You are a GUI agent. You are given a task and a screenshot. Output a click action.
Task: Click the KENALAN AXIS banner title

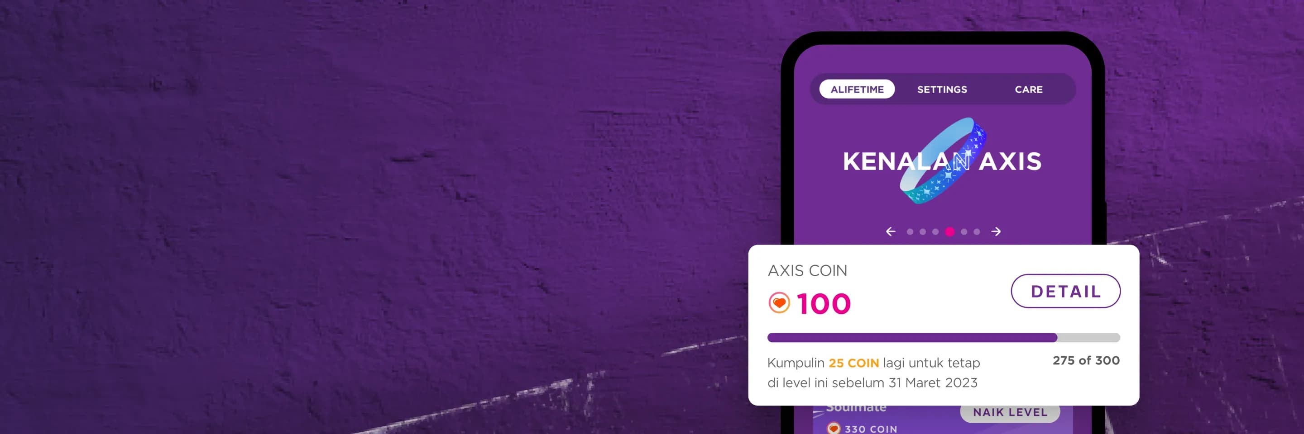click(942, 162)
